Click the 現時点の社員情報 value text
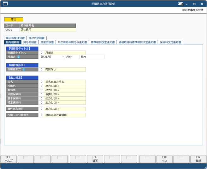 pyautogui.click(x=56, y=115)
